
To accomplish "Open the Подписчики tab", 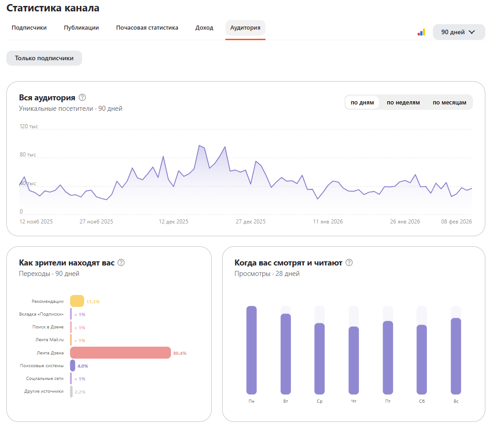I will tap(29, 28).
